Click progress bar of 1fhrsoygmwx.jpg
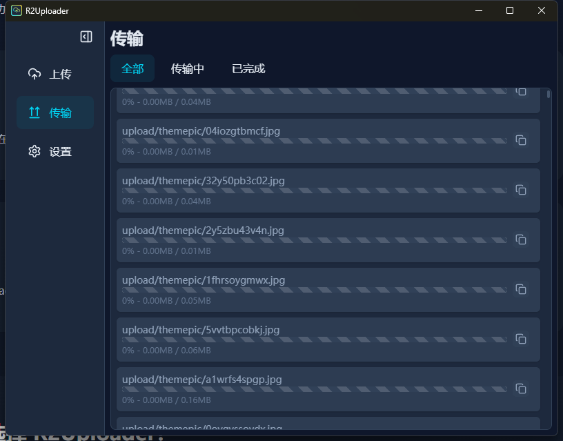 coord(315,290)
